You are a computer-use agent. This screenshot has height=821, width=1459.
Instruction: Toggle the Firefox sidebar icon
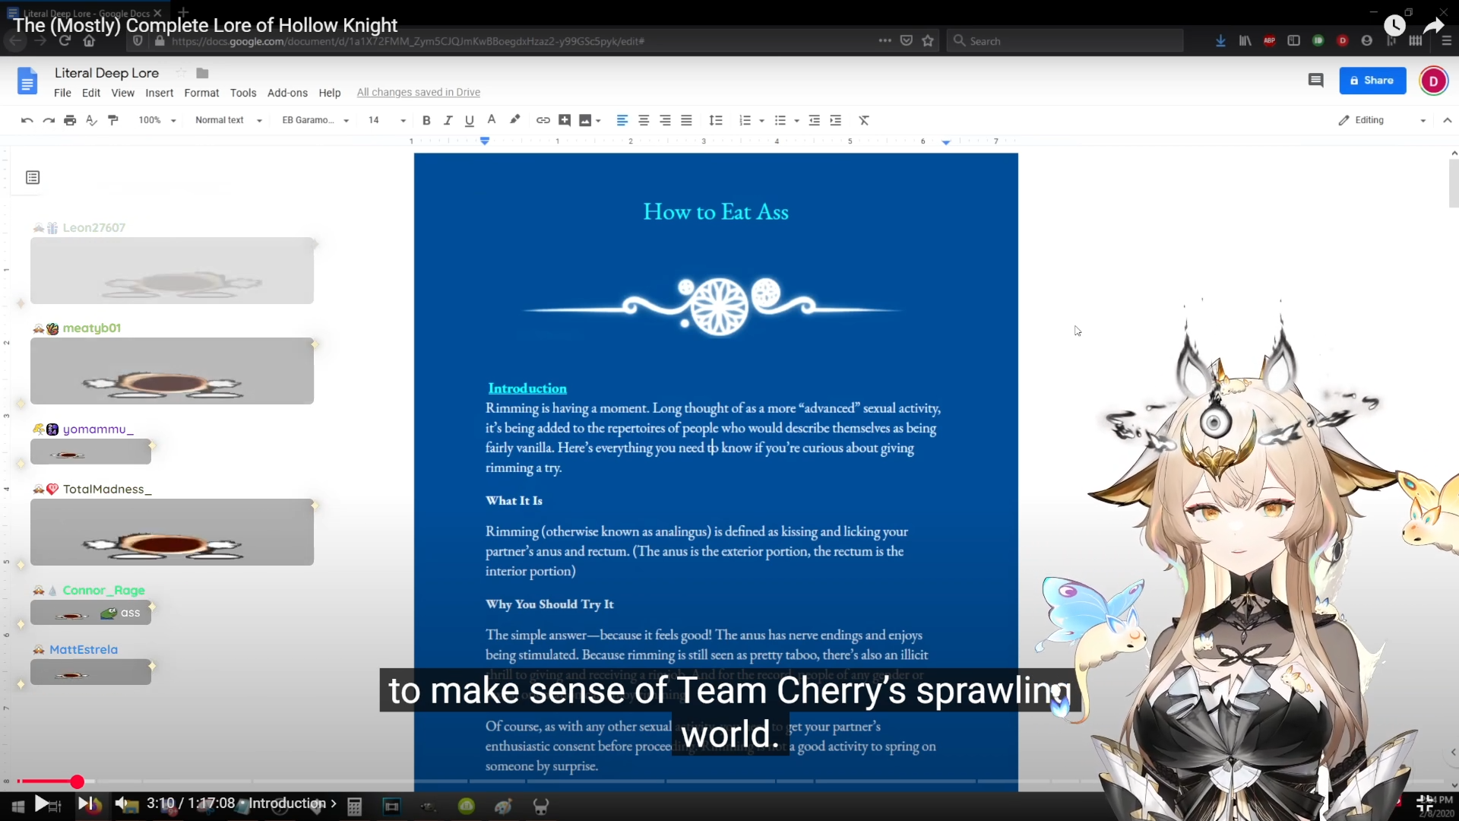(1293, 41)
